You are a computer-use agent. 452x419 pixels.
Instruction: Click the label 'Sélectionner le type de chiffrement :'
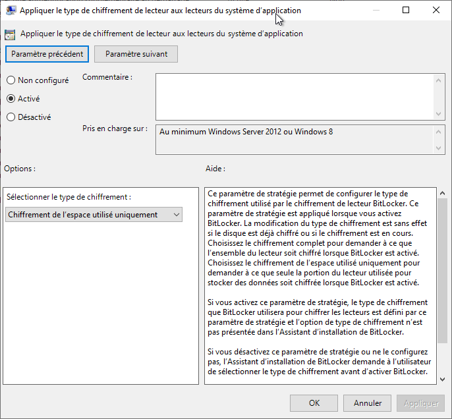[69, 197]
